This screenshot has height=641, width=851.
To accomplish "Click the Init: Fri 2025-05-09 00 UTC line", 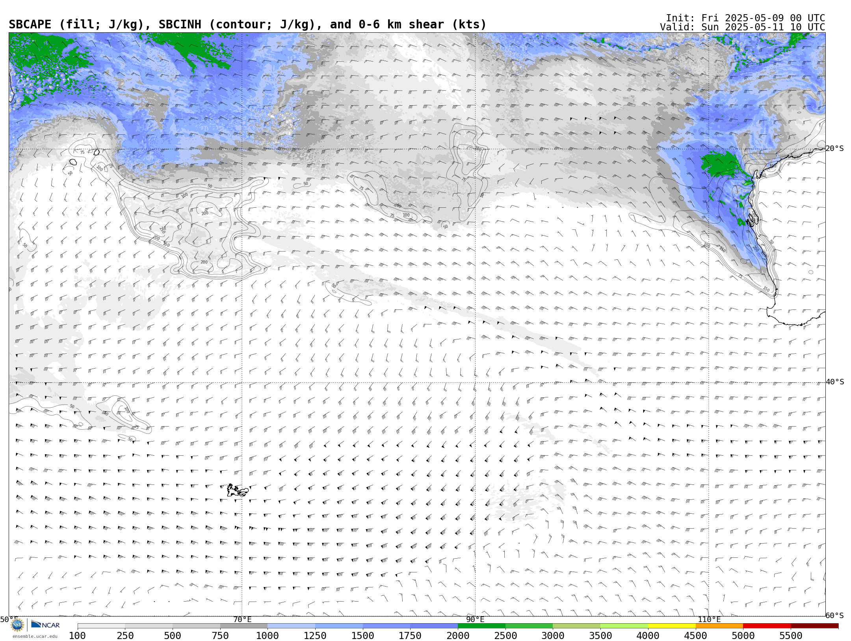I will point(745,18).
